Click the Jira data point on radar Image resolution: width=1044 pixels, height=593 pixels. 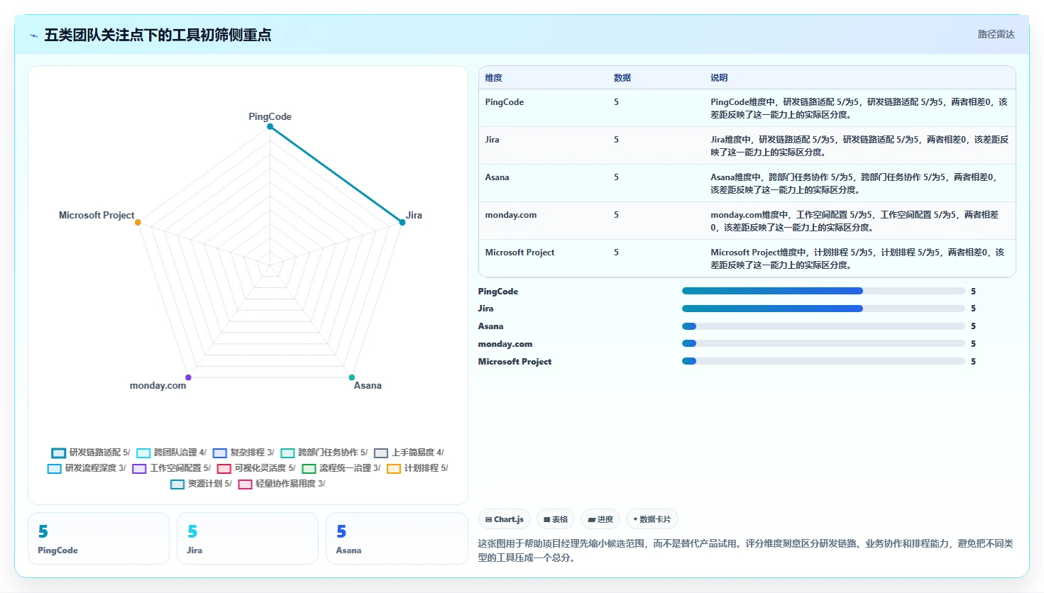tap(402, 222)
